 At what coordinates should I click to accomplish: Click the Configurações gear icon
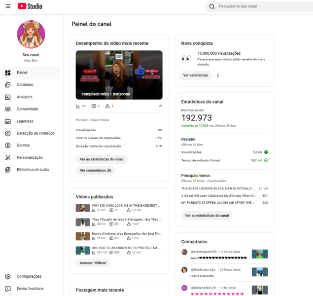click(8, 276)
